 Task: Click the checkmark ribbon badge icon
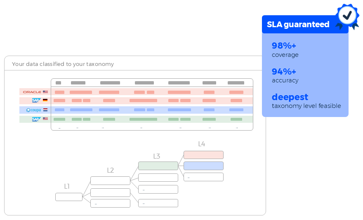pyautogui.click(x=347, y=16)
